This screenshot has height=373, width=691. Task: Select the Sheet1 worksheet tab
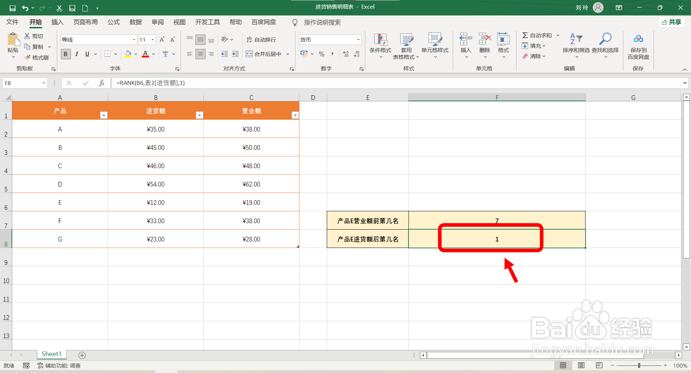(x=51, y=354)
